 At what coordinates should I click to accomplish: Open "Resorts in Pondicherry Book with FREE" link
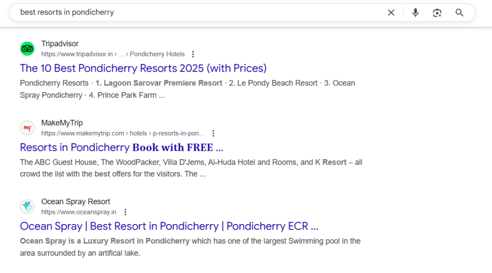click(x=122, y=147)
